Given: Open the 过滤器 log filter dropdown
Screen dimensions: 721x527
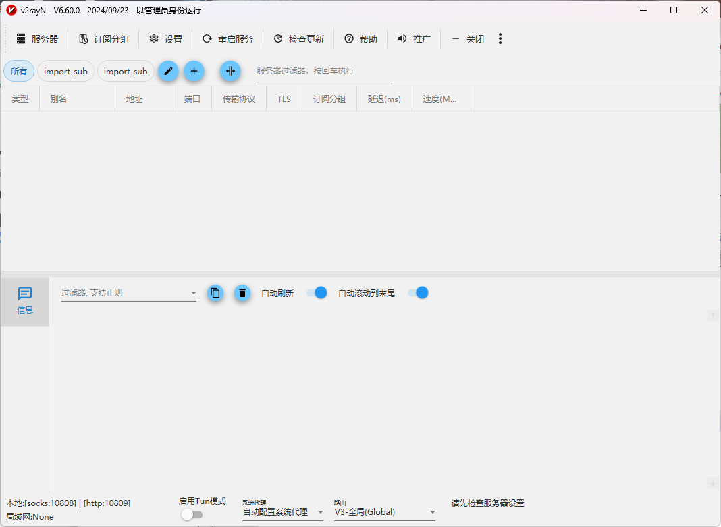Looking at the screenshot, I should pyautogui.click(x=129, y=293).
